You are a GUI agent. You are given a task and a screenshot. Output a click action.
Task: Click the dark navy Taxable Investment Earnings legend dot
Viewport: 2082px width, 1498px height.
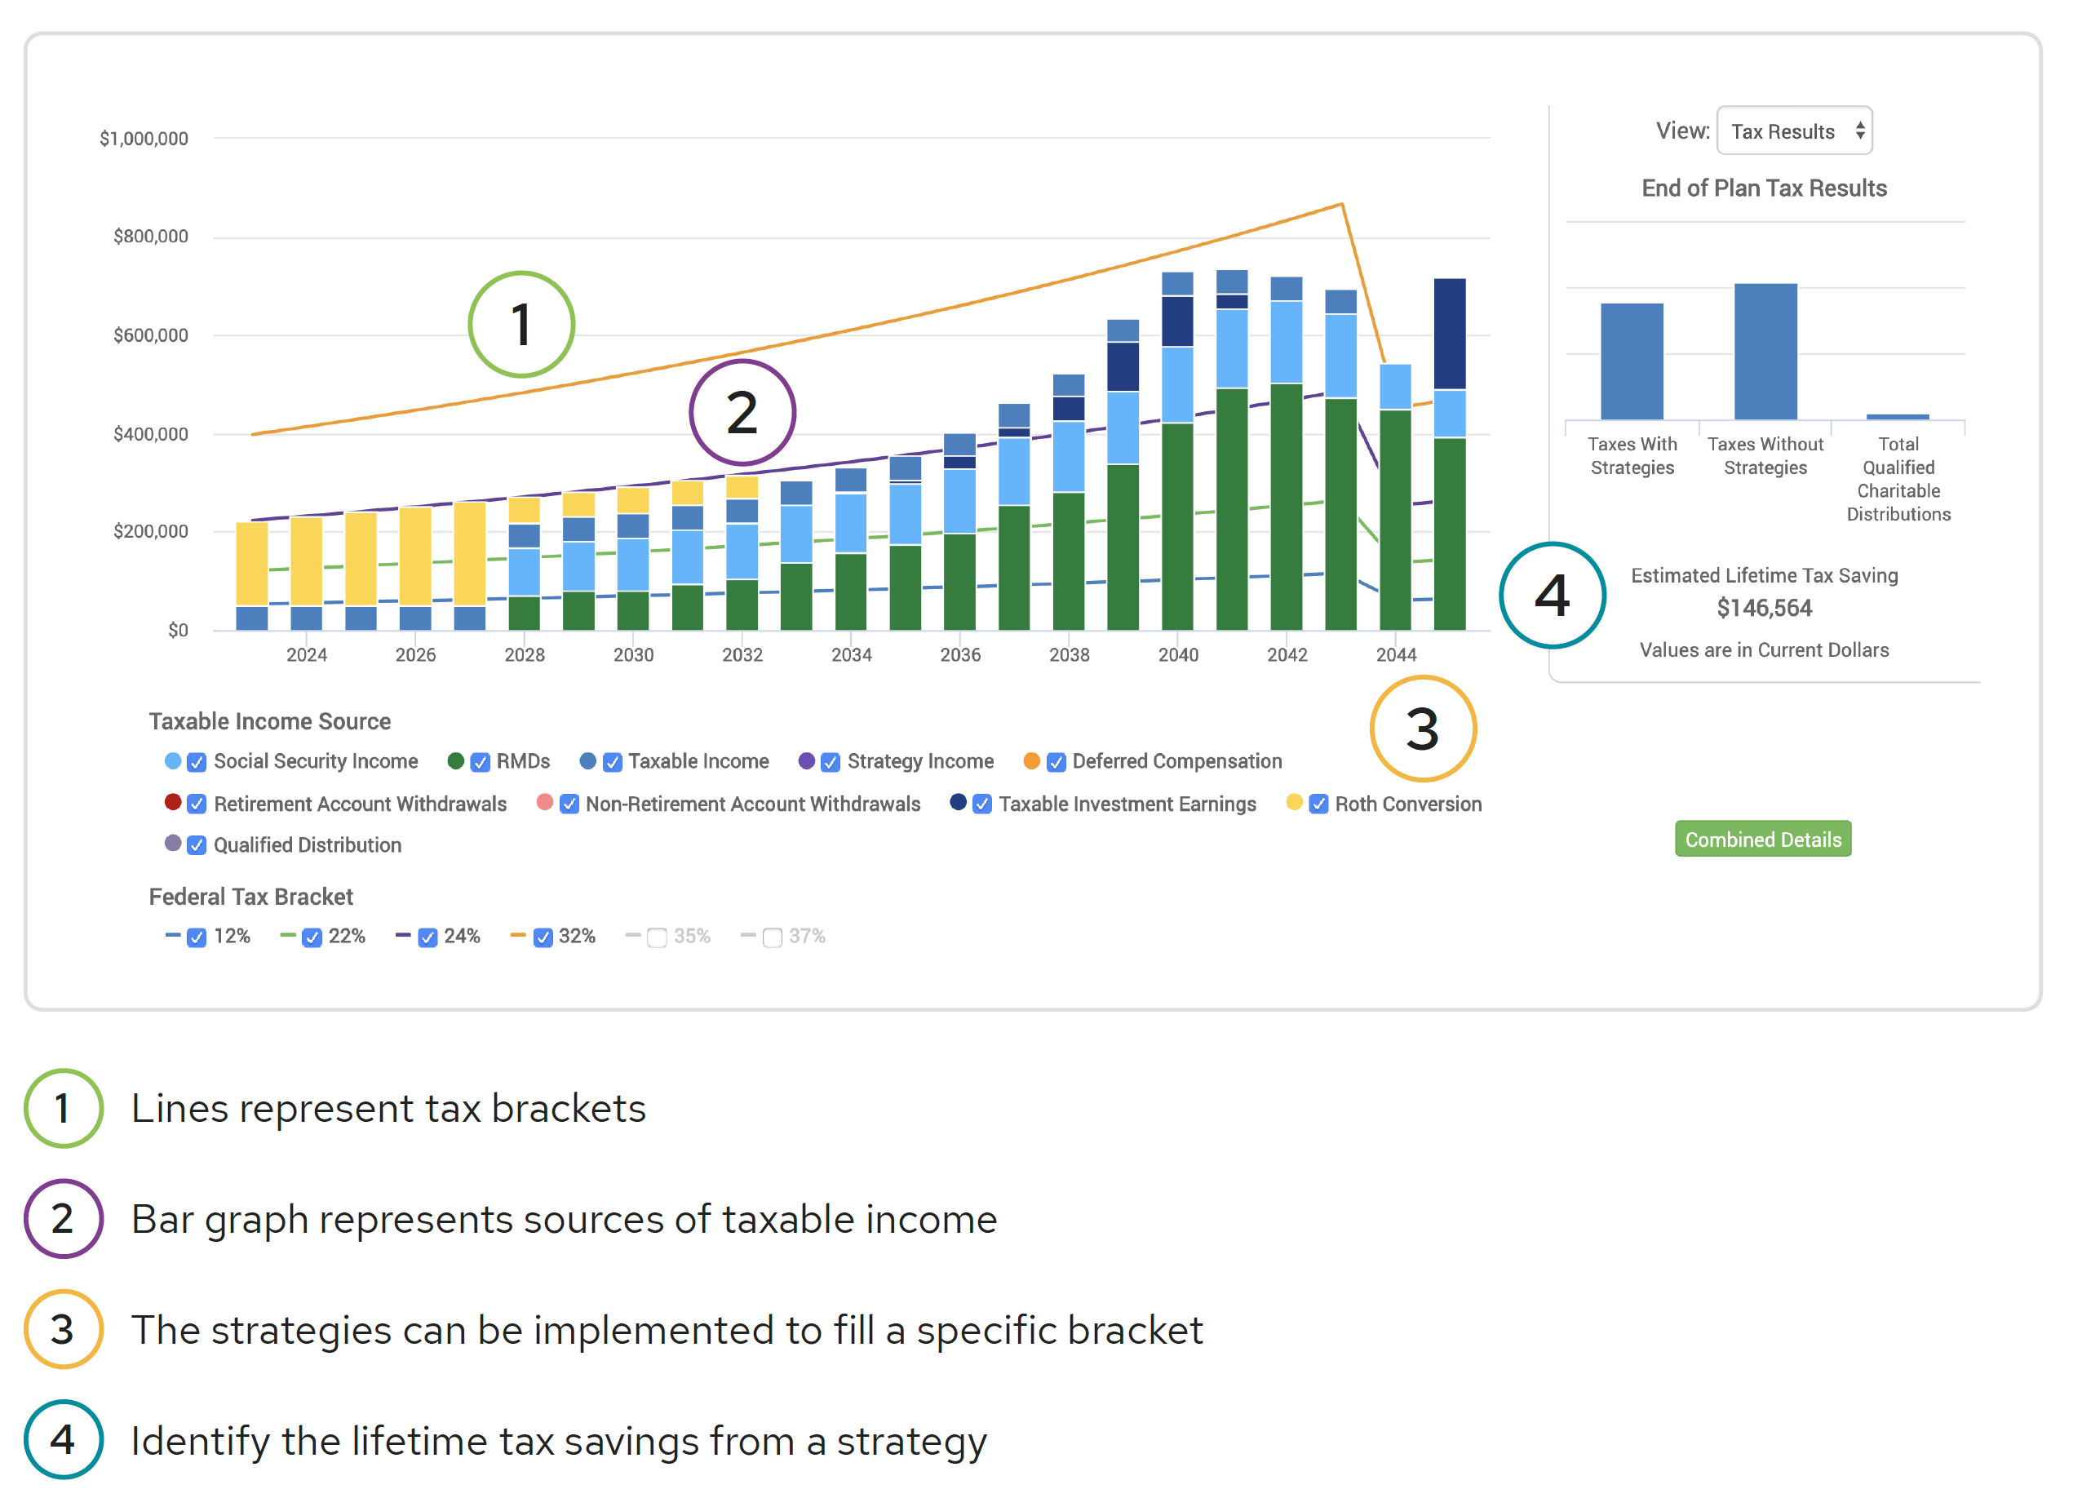point(958,802)
